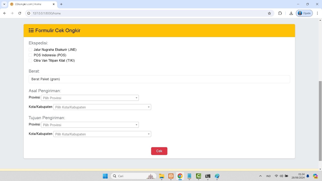Viewport: 322px width, 181px height.
Task: Close the CEKongkir.com tab
Action: [54, 4]
